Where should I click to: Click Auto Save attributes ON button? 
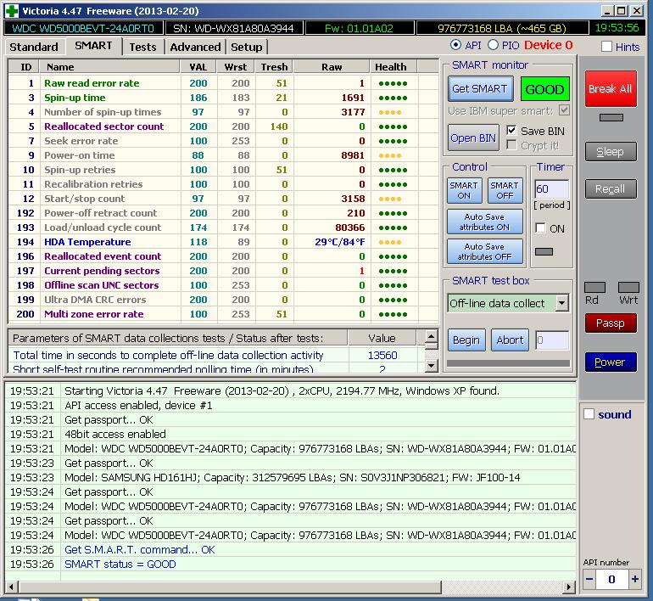pos(484,222)
